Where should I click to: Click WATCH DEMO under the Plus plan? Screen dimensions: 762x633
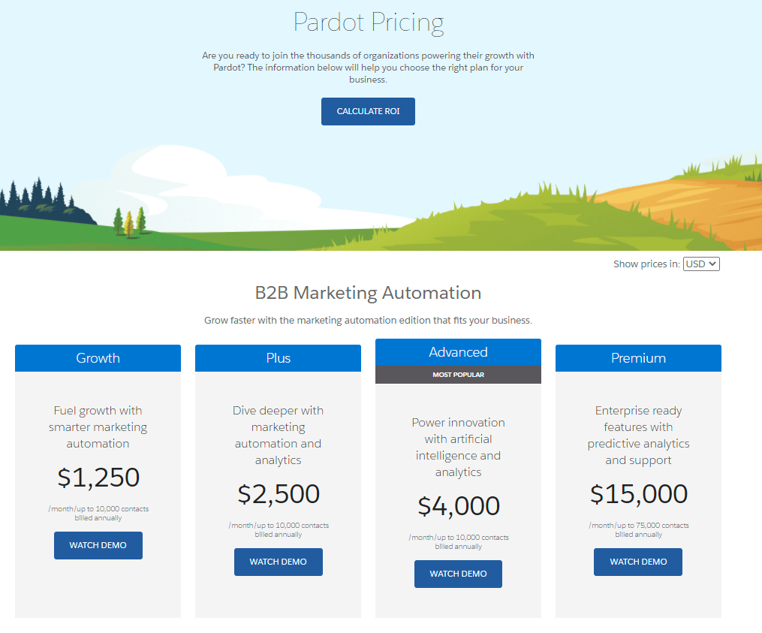(x=278, y=562)
